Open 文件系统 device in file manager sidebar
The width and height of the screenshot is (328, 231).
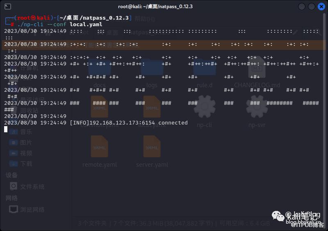click(x=27, y=186)
